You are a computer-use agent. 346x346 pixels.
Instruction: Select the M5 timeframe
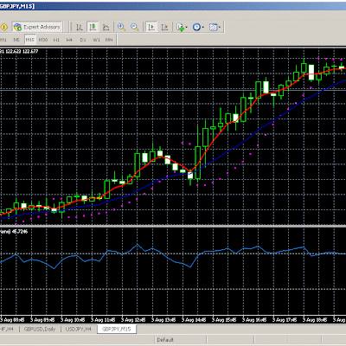[x=16, y=40]
